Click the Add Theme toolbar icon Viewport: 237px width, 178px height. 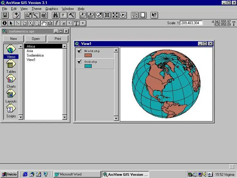pos(16,15)
